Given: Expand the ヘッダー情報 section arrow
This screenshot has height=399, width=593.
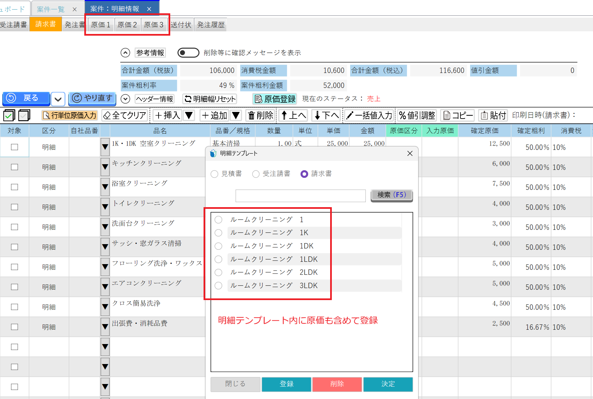Looking at the screenshot, I should coord(125,99).
